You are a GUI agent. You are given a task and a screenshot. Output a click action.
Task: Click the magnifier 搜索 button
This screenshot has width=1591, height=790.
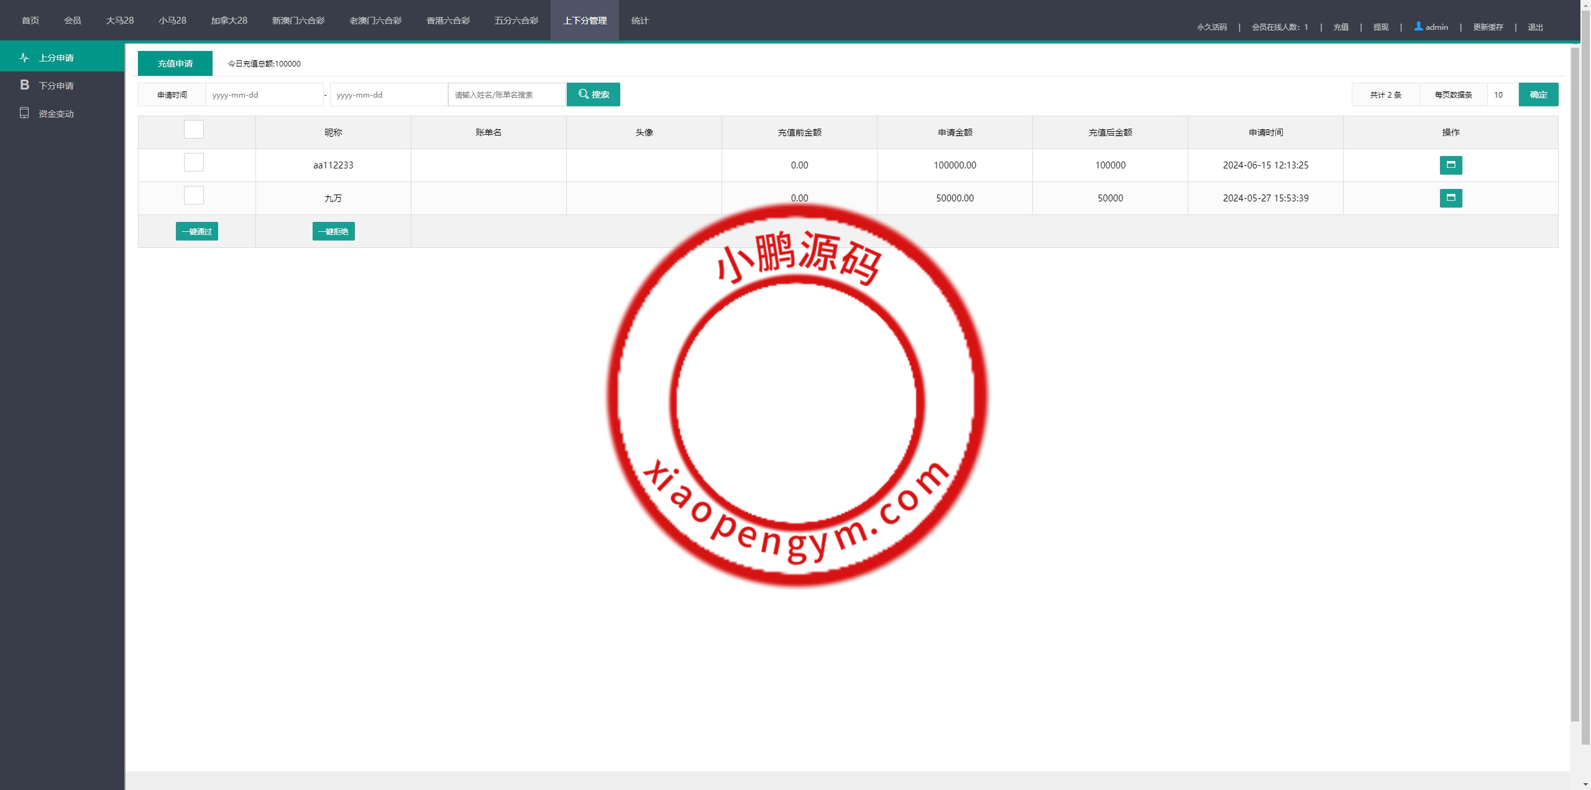[593, 94]
